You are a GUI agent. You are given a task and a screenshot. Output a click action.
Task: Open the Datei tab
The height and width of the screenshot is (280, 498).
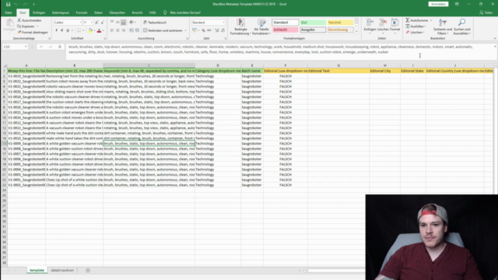(x=9, y=12)
